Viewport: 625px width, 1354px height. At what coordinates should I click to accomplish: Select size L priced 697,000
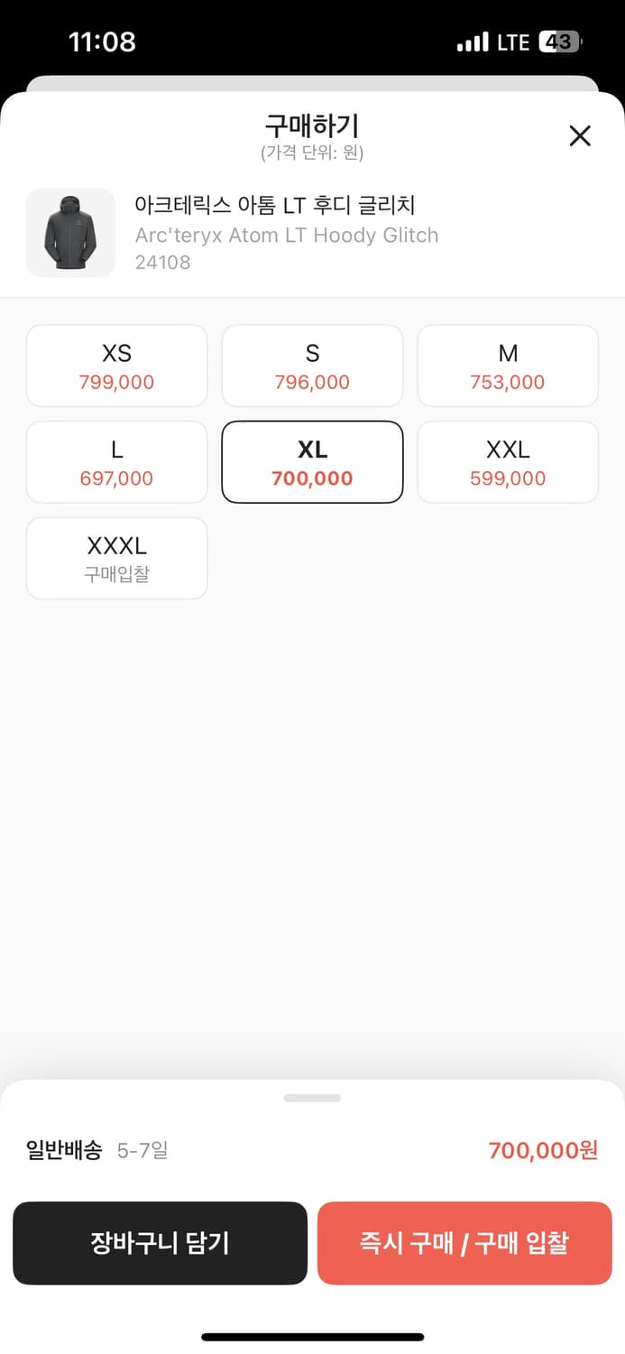point(117,462)
